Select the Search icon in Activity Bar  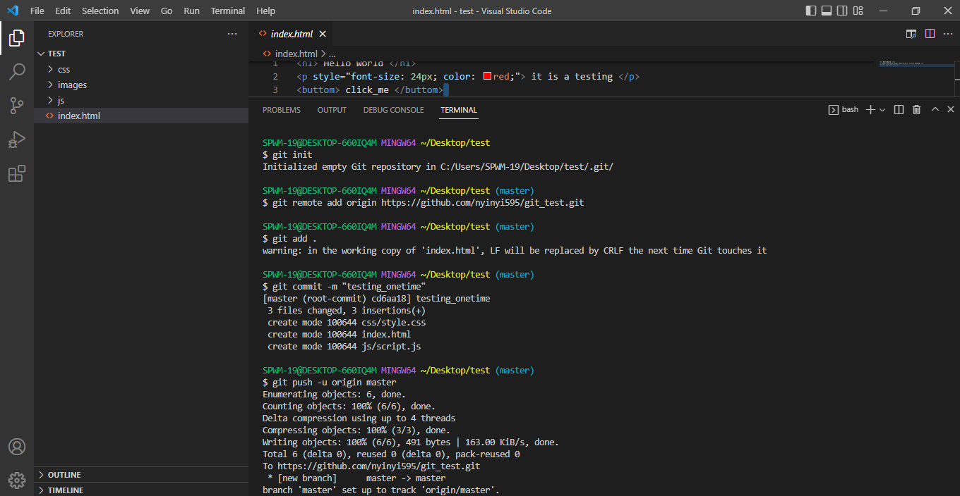coord(17,72)
